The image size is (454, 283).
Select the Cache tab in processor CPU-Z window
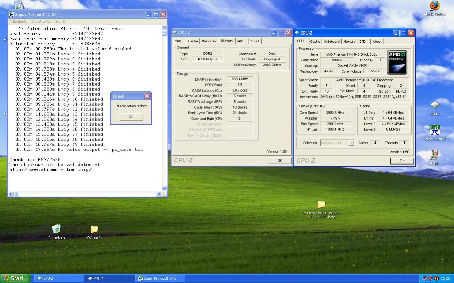[x=315, y=42]
